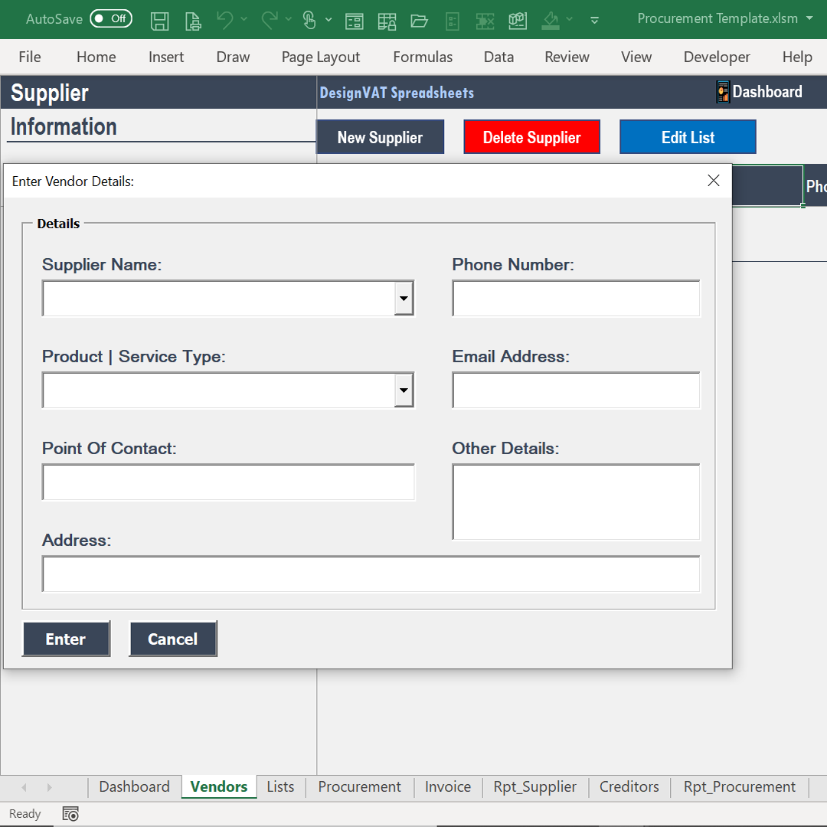Open Print Preview from the Quick Access Toolbar
Screen dimensions: 827x827
pyautogui.click(x=193, y=19)
